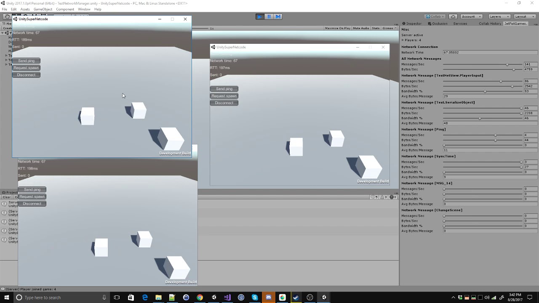Open the File menu
The image size is (539, 303).
[4, 9]
